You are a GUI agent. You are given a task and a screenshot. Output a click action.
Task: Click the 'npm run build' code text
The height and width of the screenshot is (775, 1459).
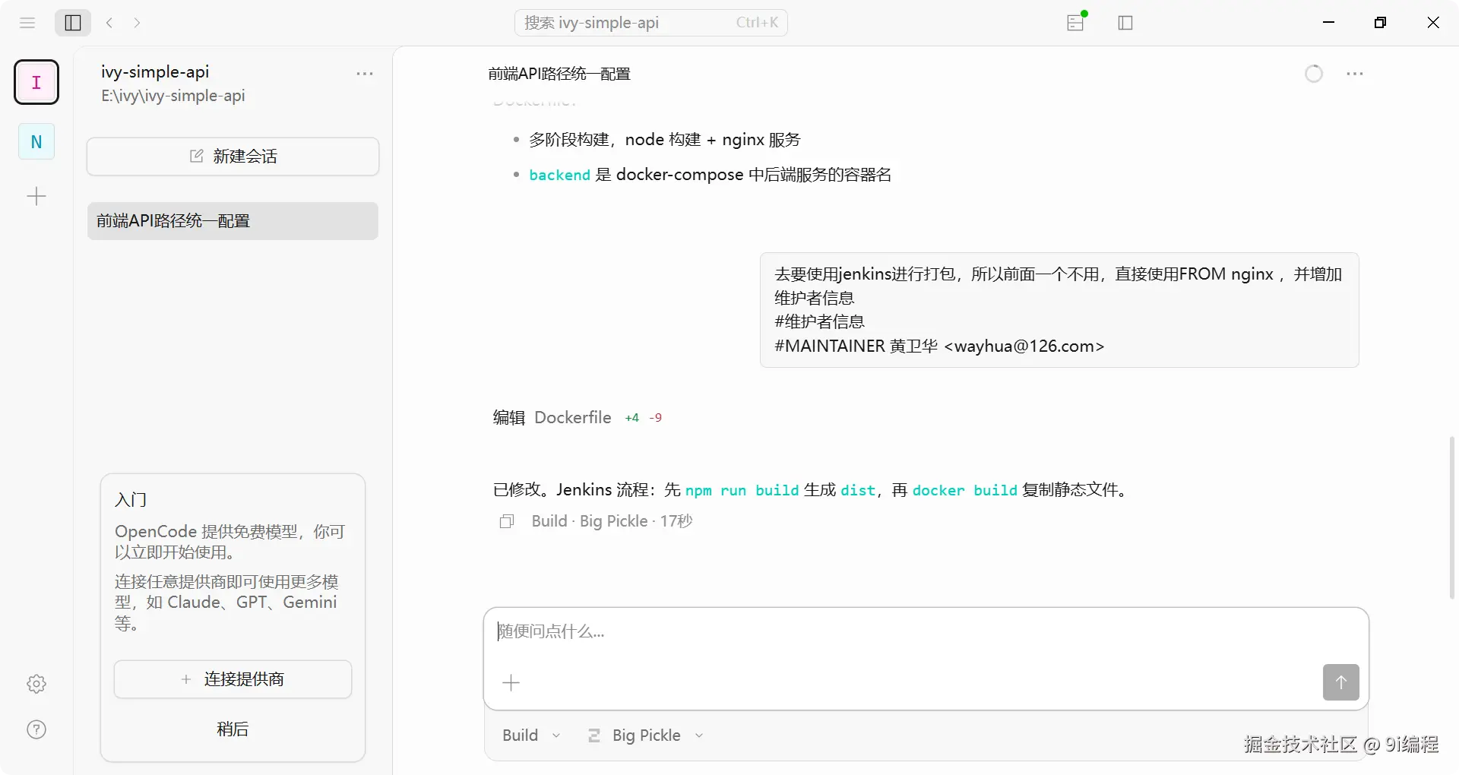[x=742, y=490]
